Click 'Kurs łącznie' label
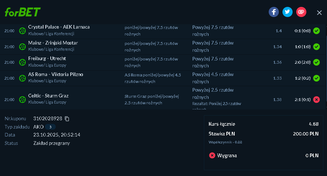Screen dimensions: 327x176 222,124
